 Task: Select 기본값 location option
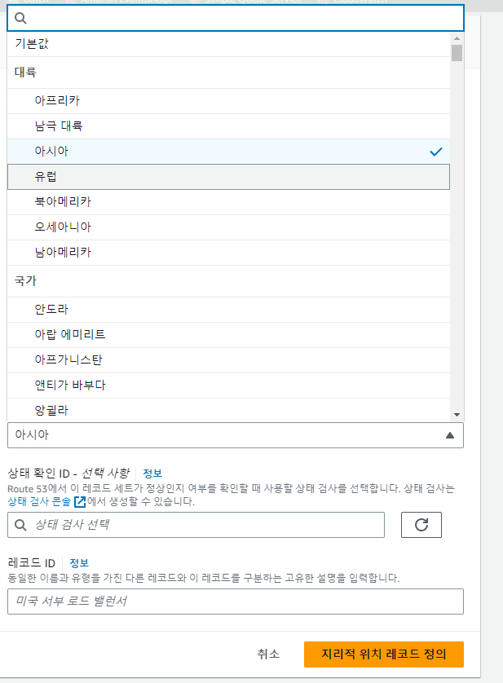click(x=32, y=43)
